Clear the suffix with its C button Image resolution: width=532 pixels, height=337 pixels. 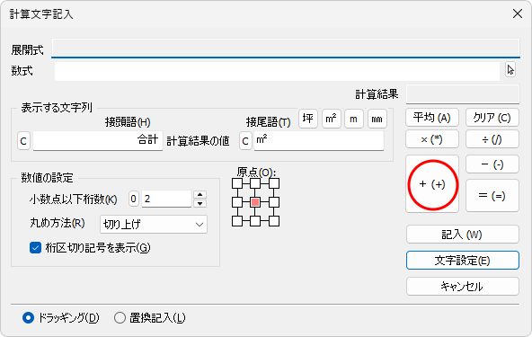pyautogui.click(x=245, y=141)
